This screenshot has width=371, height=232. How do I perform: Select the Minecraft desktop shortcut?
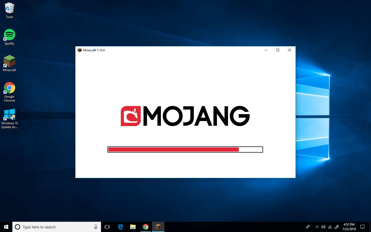10,63
